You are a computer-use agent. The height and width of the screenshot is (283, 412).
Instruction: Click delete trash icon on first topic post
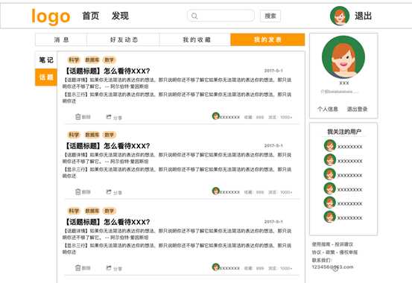click(x=77, y=117)
